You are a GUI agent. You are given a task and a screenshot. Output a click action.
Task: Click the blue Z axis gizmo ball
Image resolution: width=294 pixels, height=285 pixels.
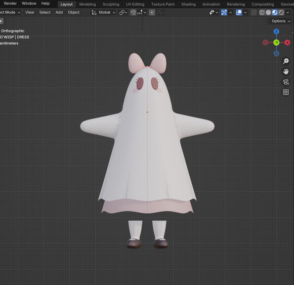click(x=276, y=31)
